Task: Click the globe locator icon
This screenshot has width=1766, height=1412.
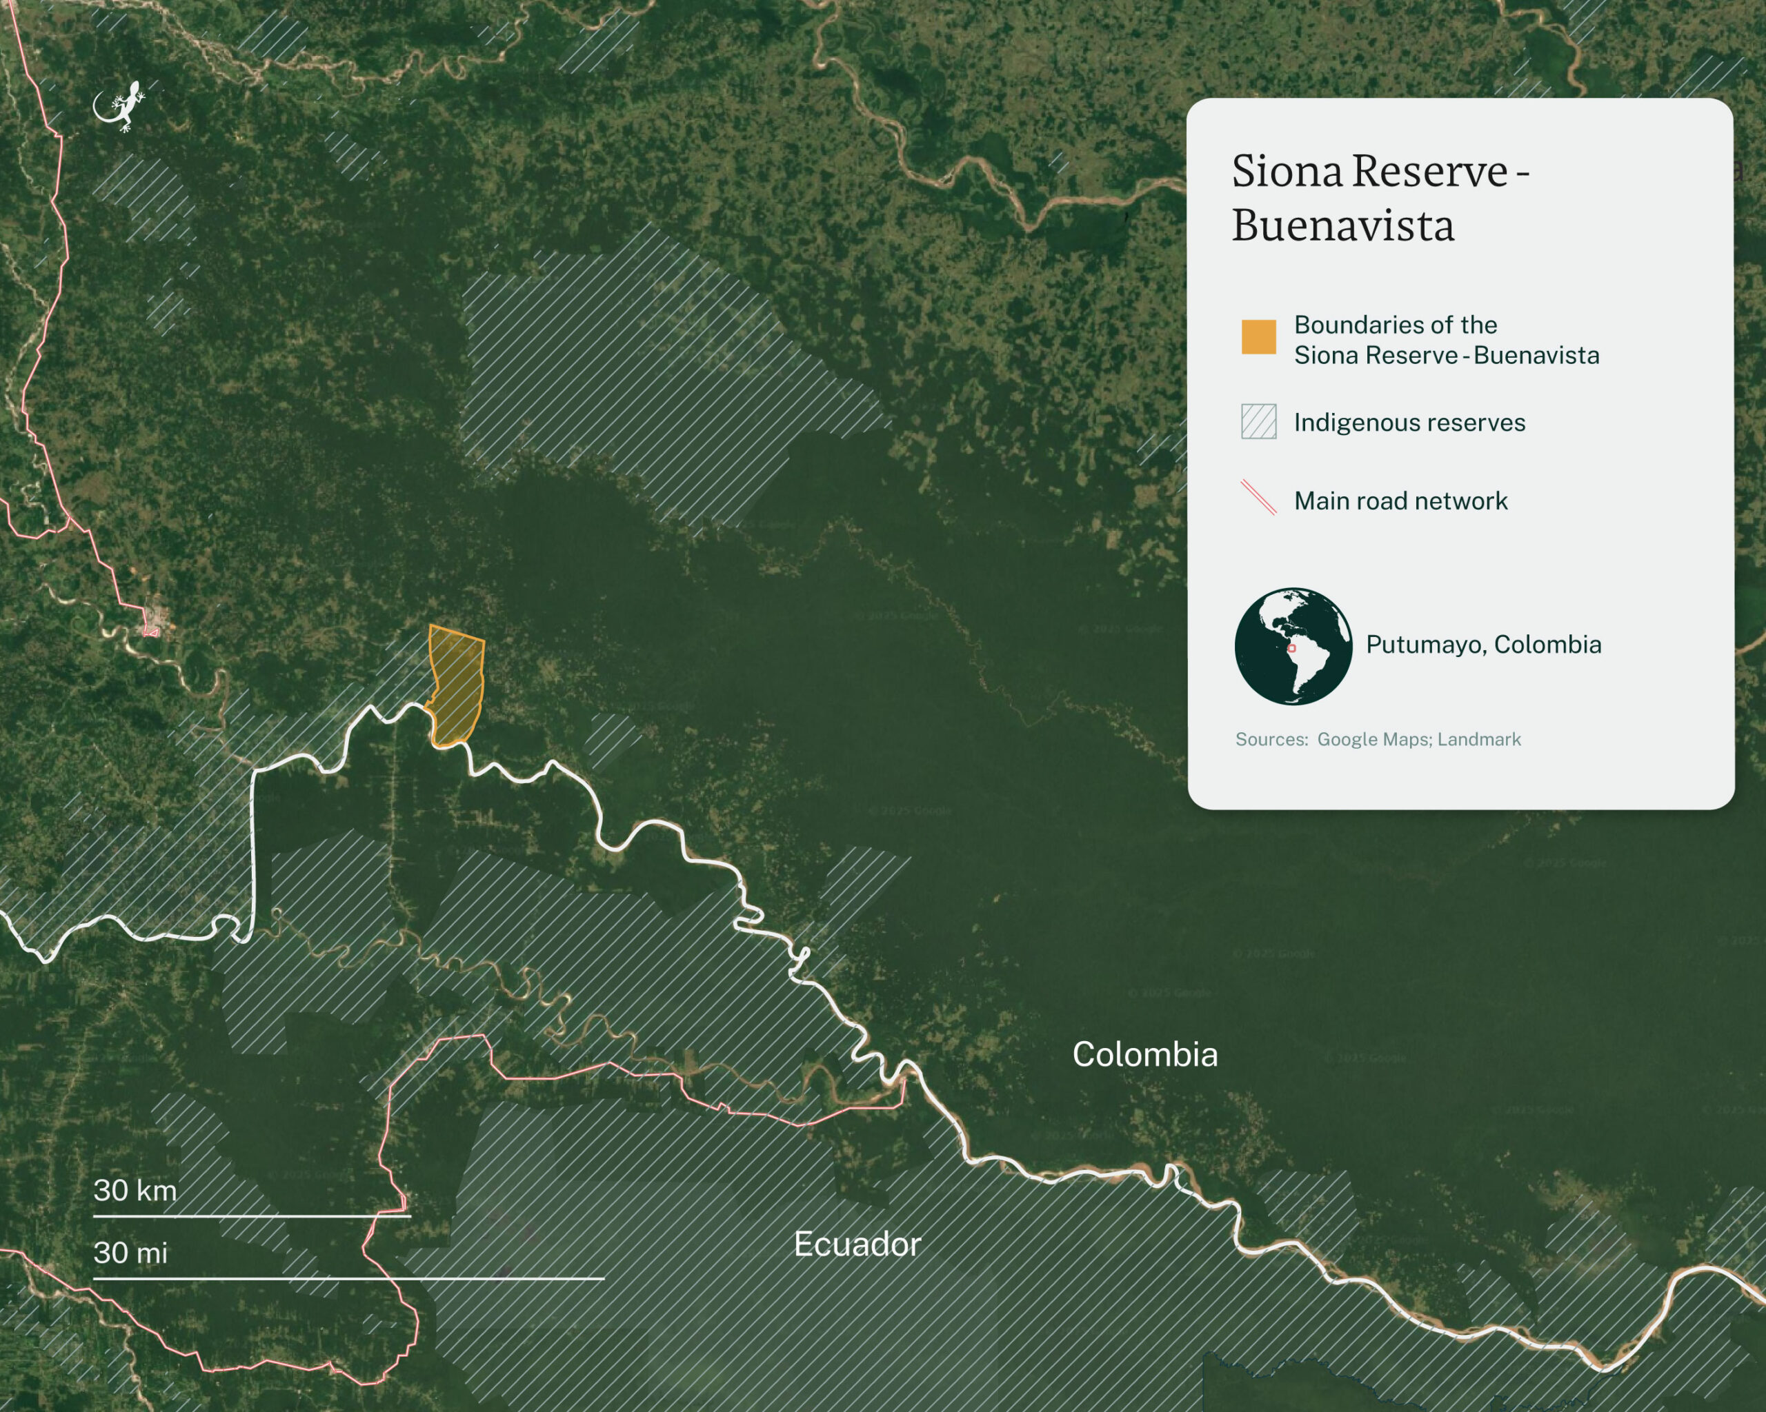Action: coord(1293,646)
